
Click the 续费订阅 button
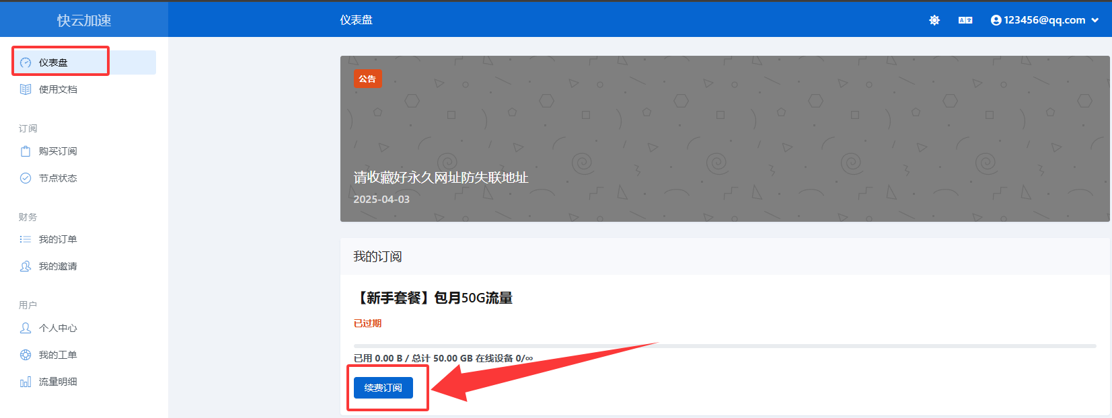[383, 388]
